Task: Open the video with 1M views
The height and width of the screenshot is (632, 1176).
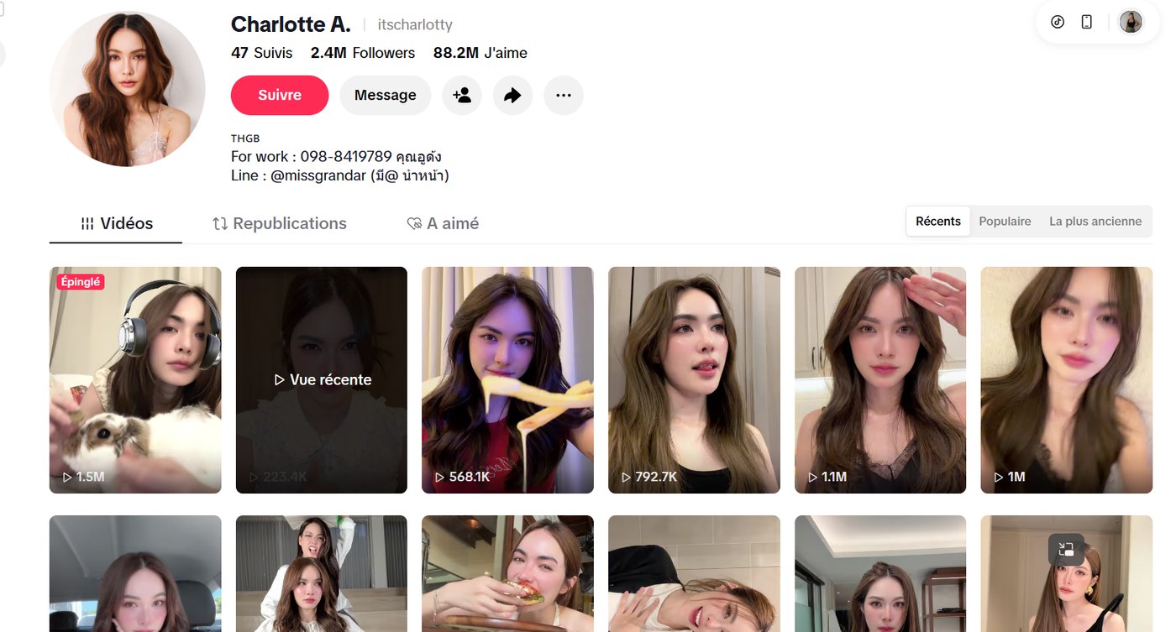Action: point(1067,380)
